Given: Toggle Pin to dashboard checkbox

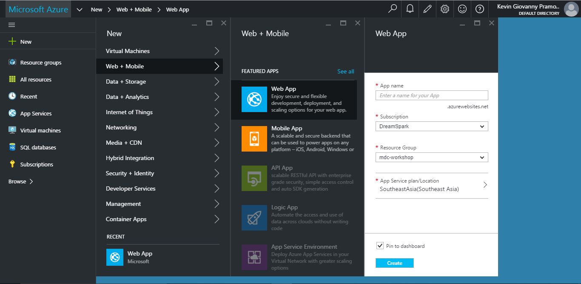Looking at the screenshot, I should coord(380,246).
